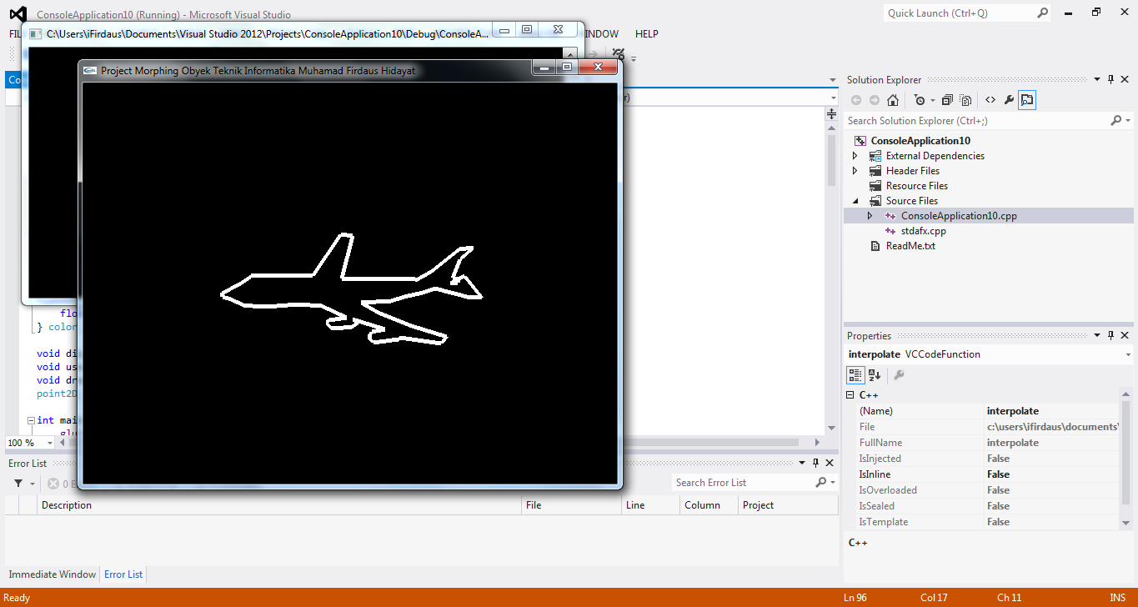Collapse the Source Files folder
Screen dimensions: 1138x607
[855, 201]
